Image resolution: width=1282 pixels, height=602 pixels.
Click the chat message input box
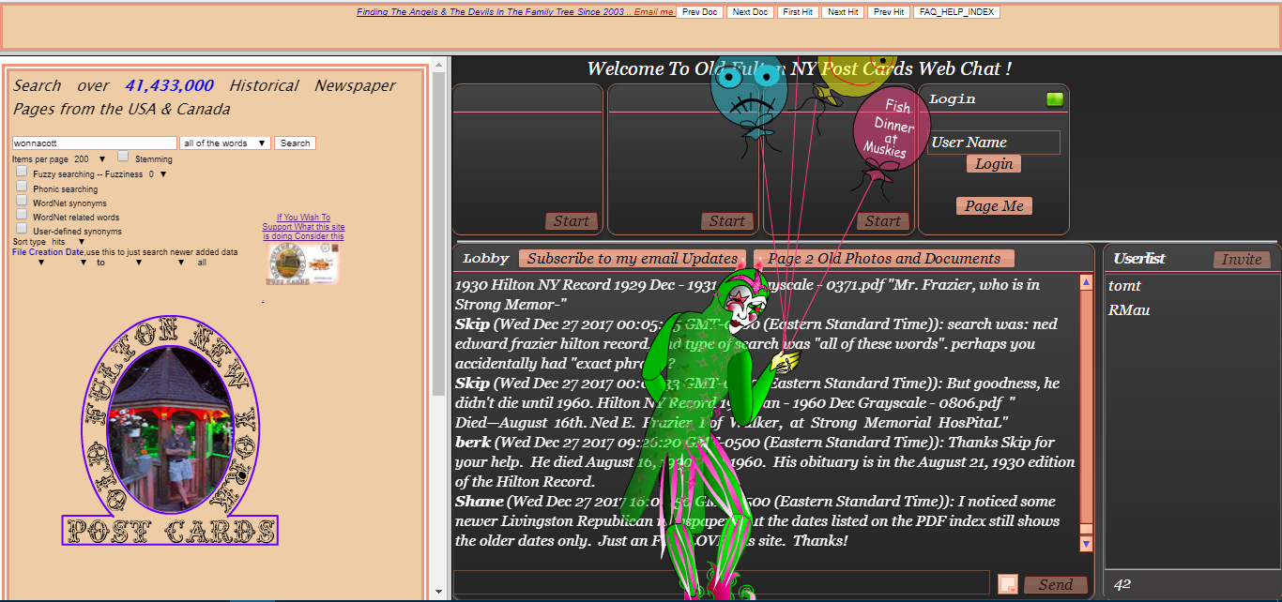coord(722,582)
